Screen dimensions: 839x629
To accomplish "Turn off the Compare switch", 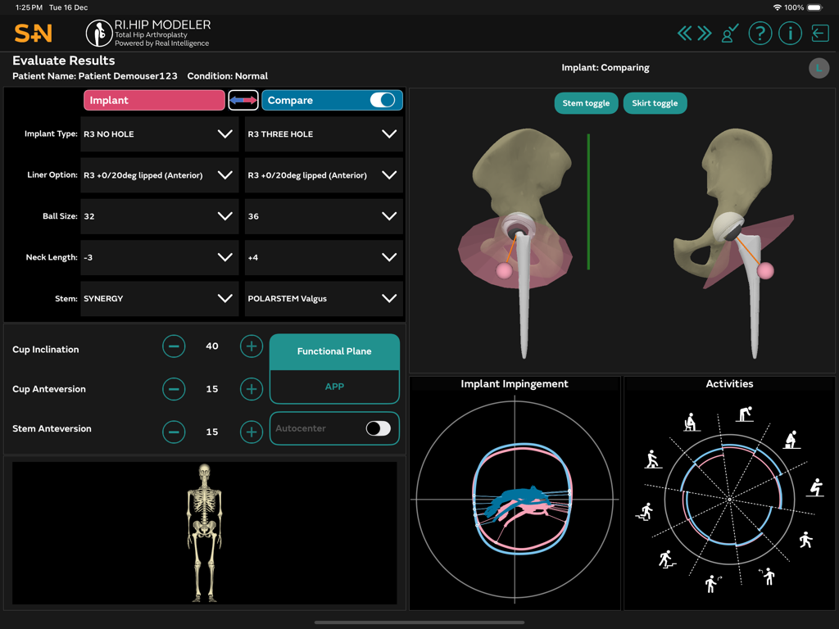I will (383, 100).
